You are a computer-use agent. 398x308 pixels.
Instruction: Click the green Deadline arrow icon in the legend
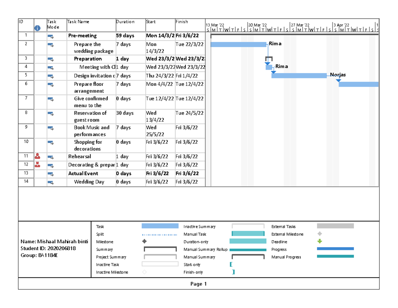(x=319, y=242)
